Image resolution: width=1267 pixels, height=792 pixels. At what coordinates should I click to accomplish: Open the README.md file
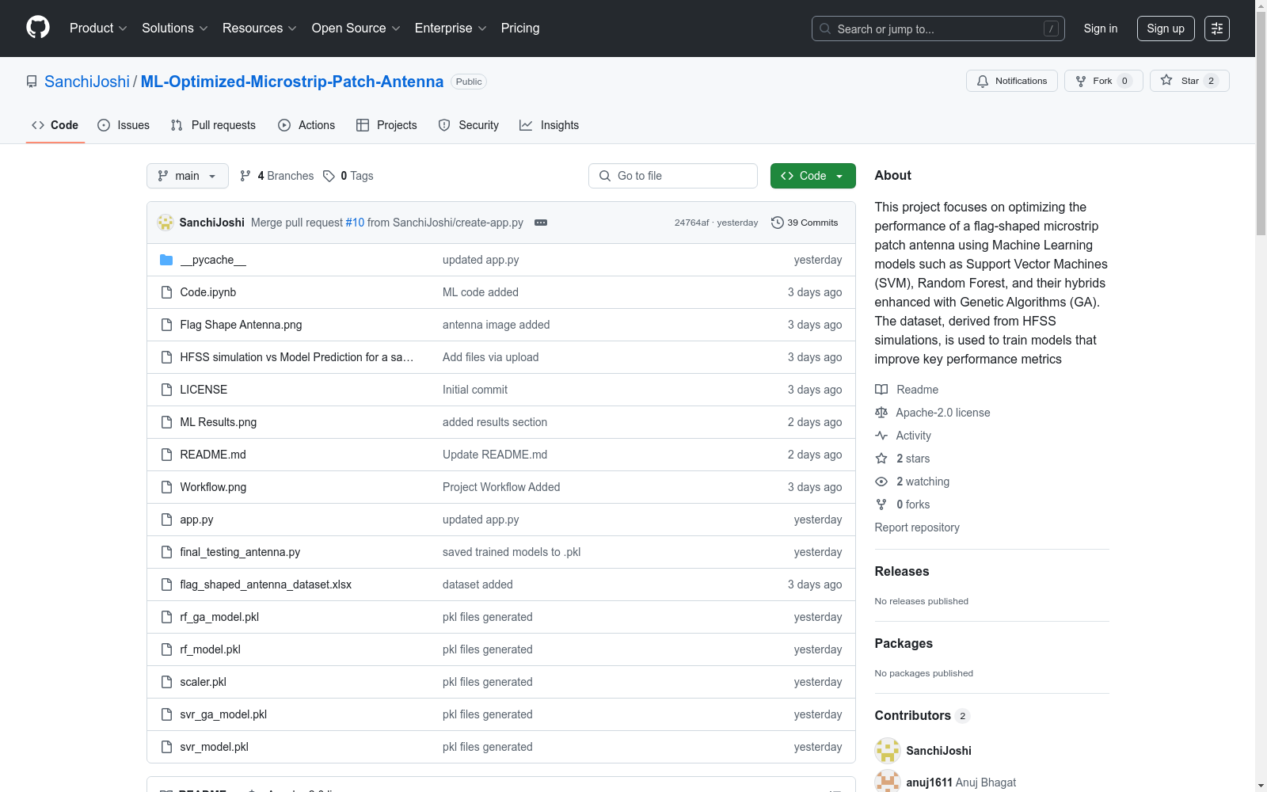[213, 455]
